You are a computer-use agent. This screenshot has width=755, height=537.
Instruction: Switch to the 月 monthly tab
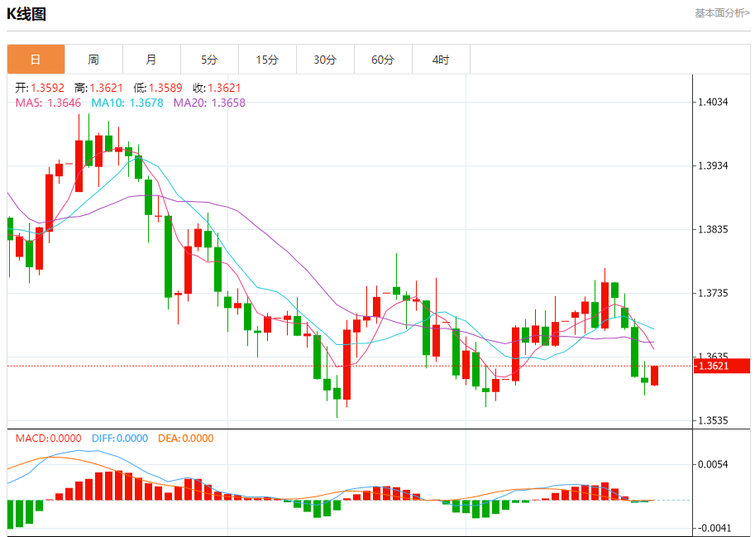pos(151,60)
